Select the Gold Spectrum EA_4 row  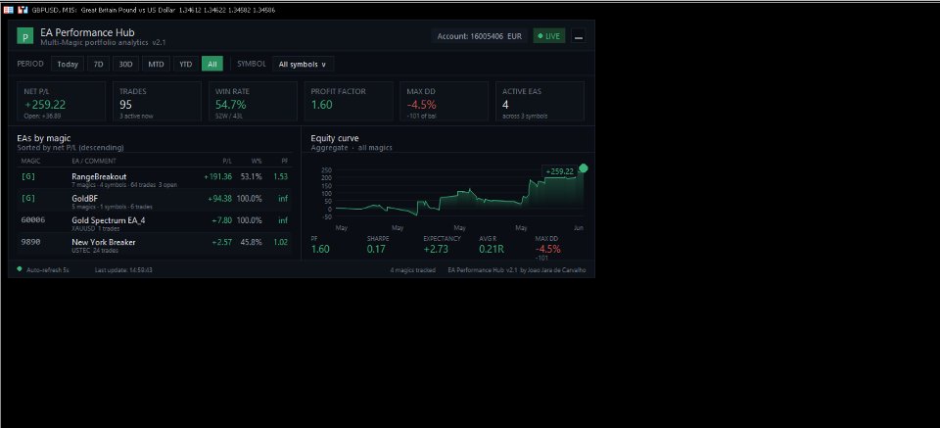(154, 223)
